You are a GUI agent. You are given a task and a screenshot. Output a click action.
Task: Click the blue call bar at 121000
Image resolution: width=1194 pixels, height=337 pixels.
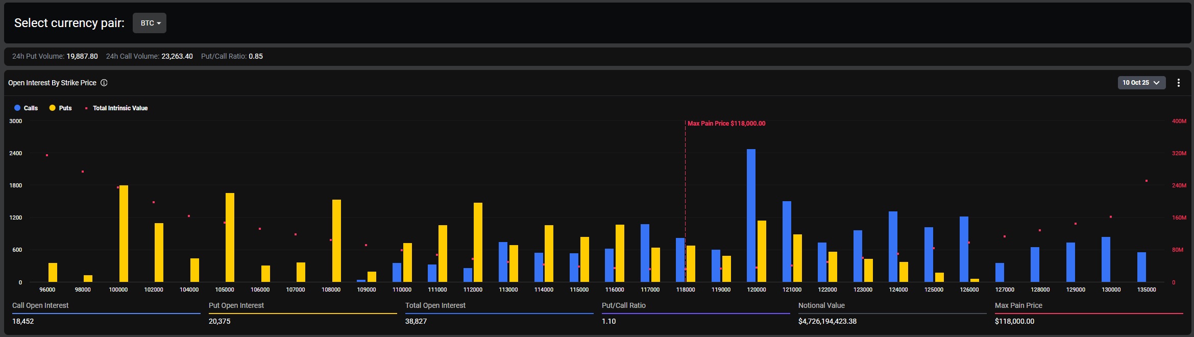(787, 241)
